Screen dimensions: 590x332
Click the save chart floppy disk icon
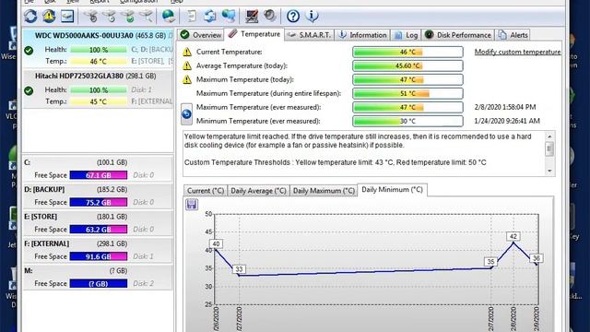click(192, 205)
